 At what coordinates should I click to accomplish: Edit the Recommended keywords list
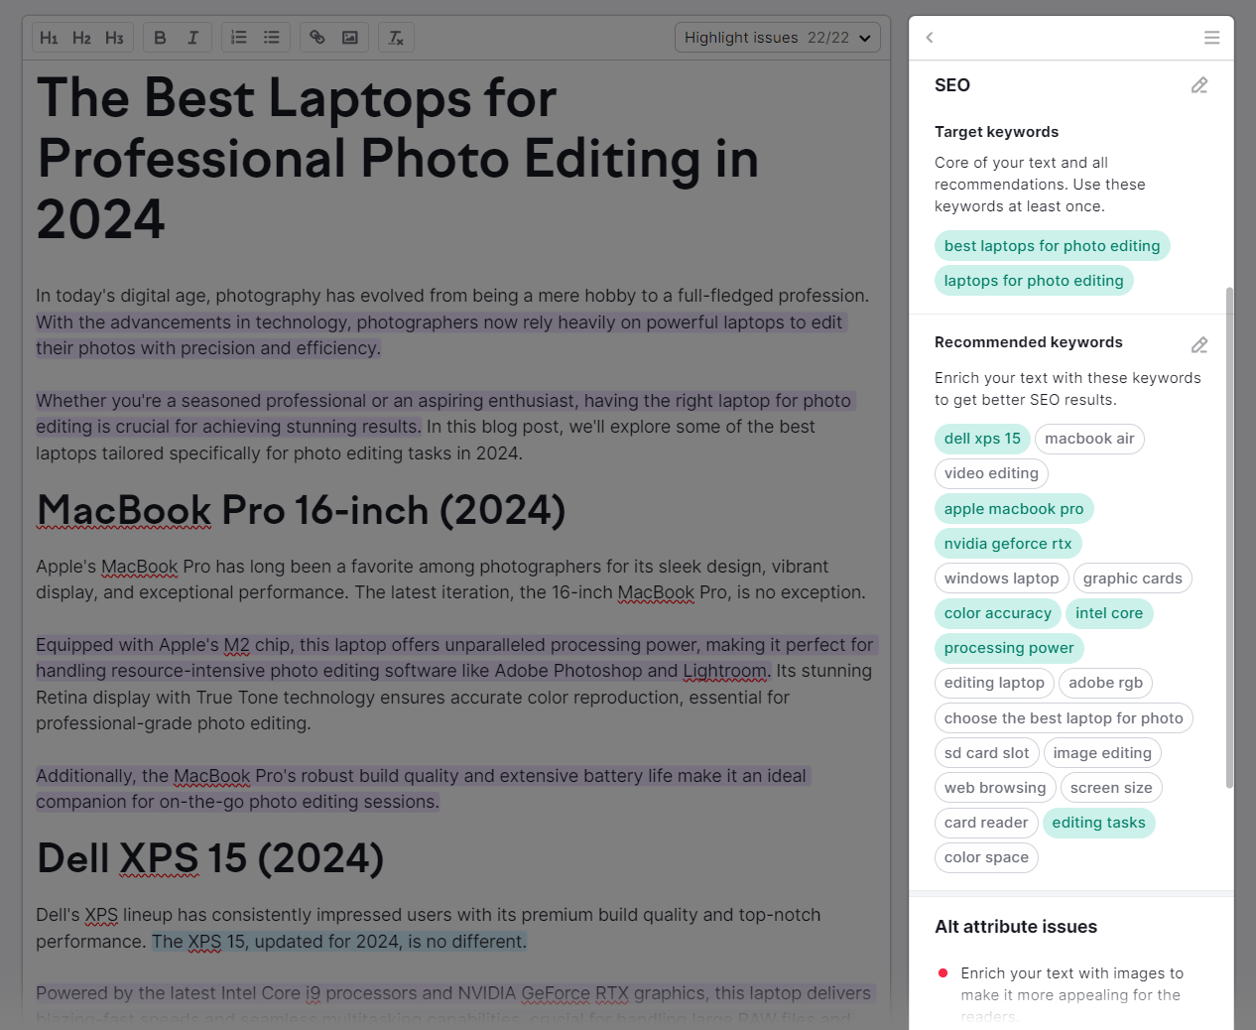pyautogui.click(x=1198, y=345)
